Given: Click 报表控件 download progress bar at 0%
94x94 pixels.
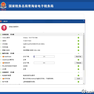Looking at the screenshot, I should [x=44, y=63].
